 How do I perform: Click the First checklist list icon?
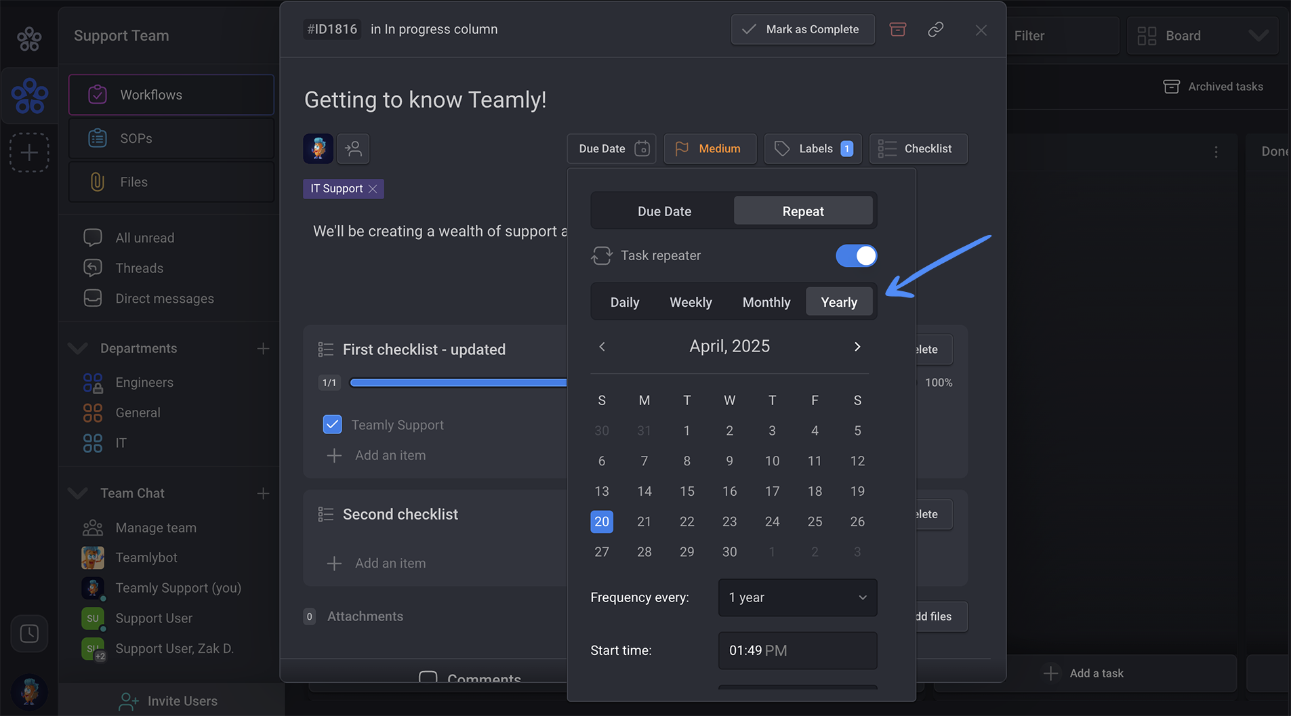(x=325, y=350)
